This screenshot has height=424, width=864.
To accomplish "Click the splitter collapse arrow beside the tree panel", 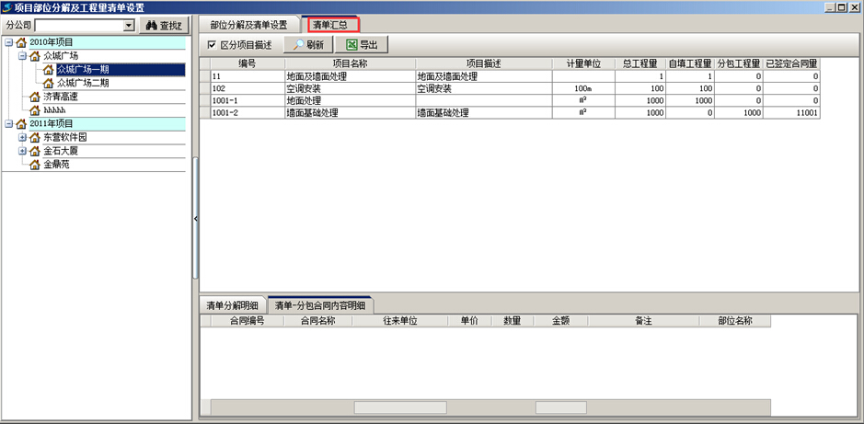I will pos(195,218).
